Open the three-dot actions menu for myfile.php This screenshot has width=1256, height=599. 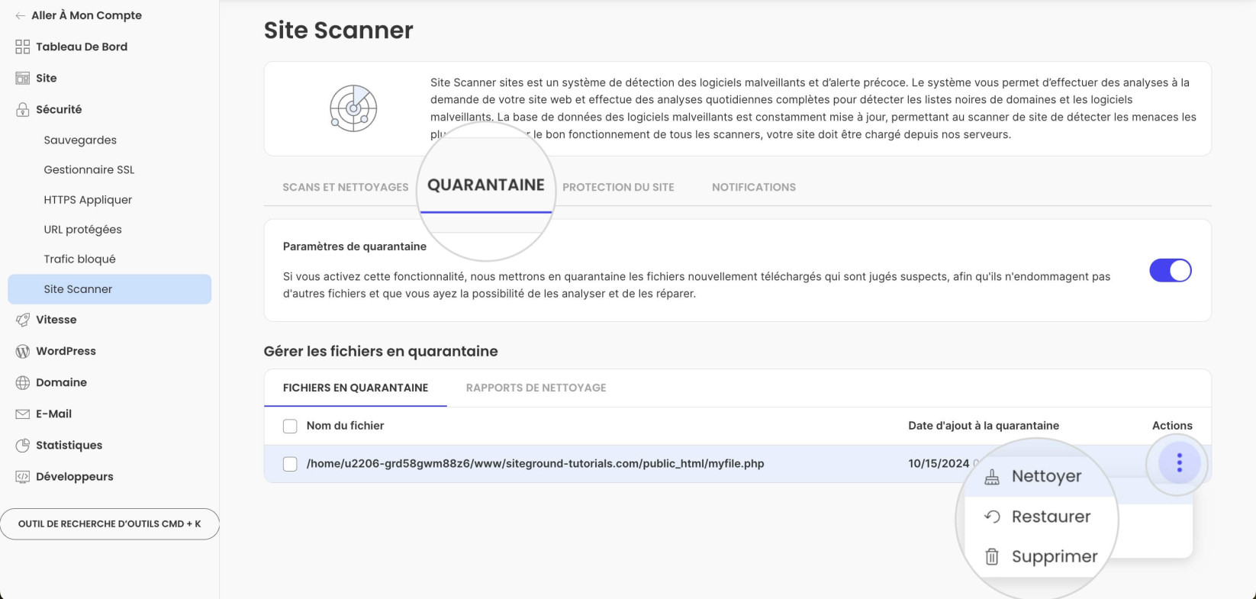(x=1179, y=463)
